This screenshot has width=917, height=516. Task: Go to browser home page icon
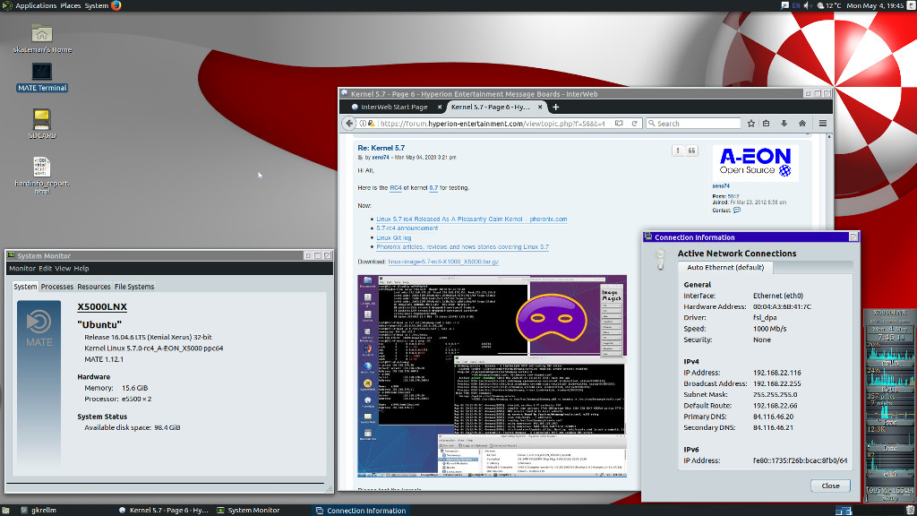802,124
